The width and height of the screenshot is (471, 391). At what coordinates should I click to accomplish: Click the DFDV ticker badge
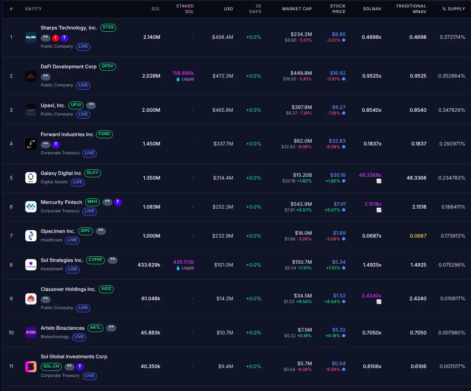click(108, 66)
